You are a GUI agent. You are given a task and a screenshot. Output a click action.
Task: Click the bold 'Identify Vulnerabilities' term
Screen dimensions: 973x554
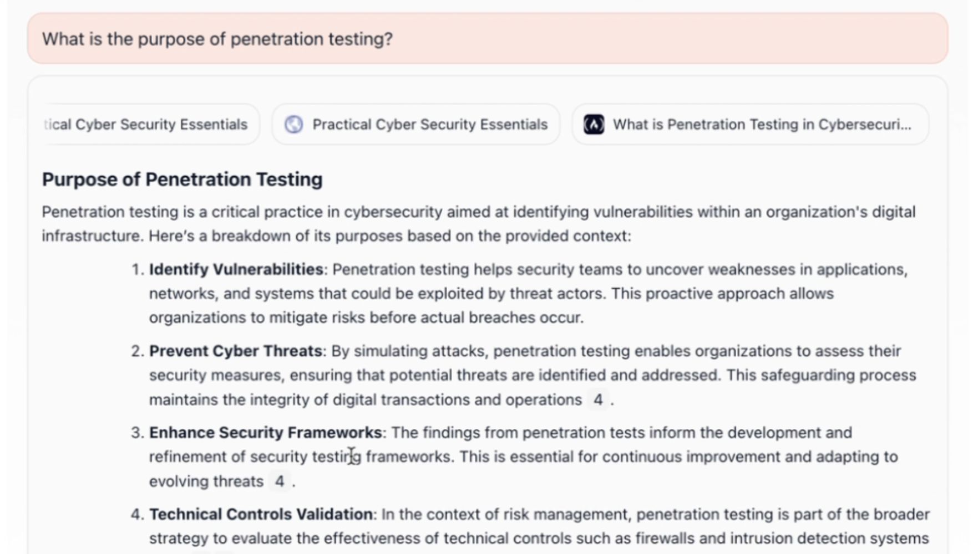(236, 269)
